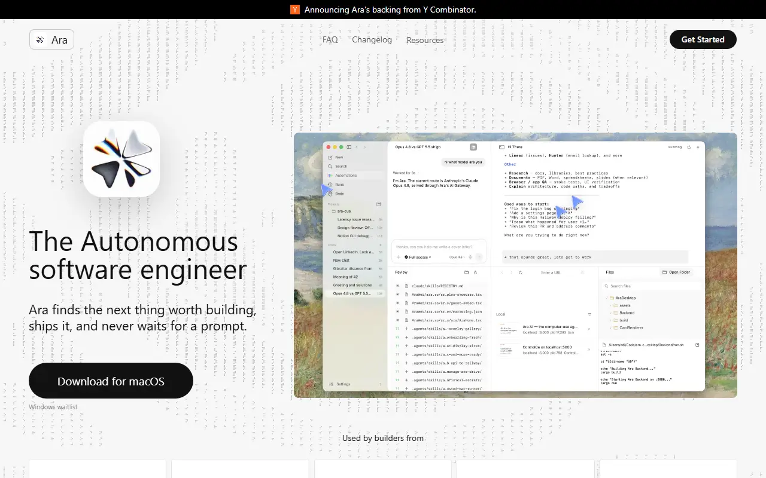Start a New chat from the sidebar

click(x=354, y=157)
